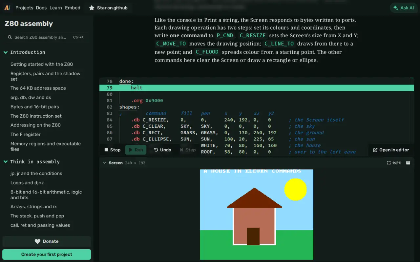Click the magnifier icon in the search box
The height and width of the screenshot is (262, 420).
click(10, 37)
